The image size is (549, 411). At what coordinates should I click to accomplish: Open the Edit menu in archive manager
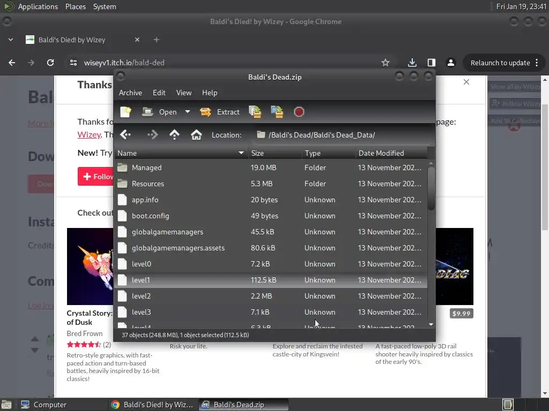pyautogui.click(x=159, y=93)
